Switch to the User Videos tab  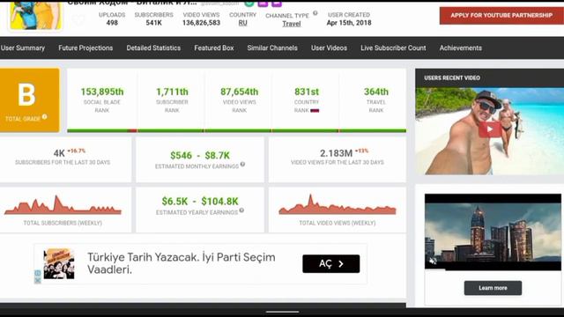329,48
